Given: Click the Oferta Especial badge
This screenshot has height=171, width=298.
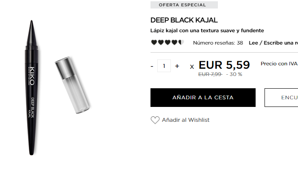Looking at the screenshot, I should pos(184,5).
